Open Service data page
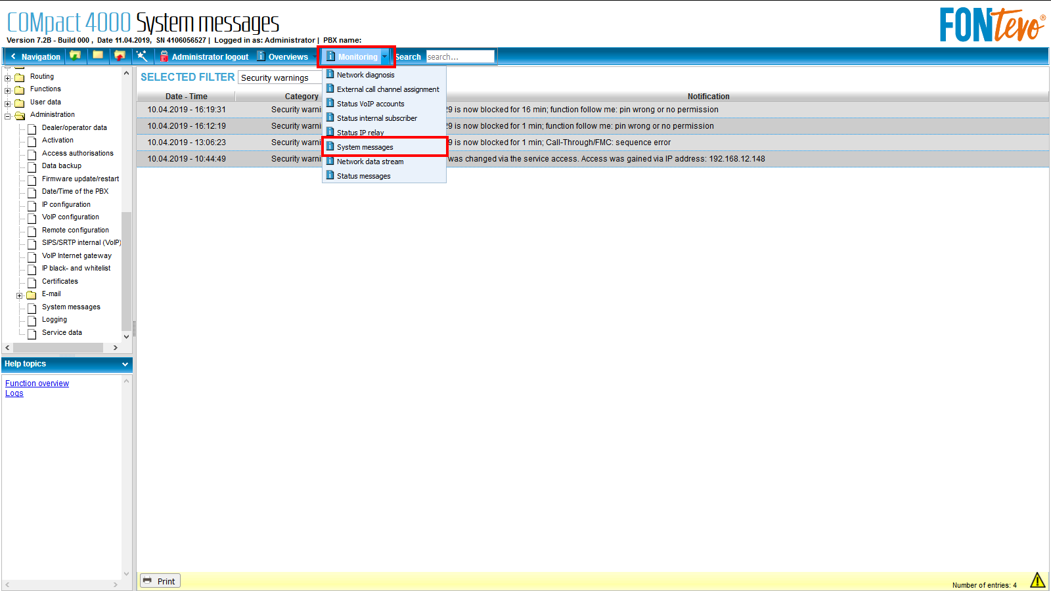This screenshot has height=591, width=1051. coord(62,332)
